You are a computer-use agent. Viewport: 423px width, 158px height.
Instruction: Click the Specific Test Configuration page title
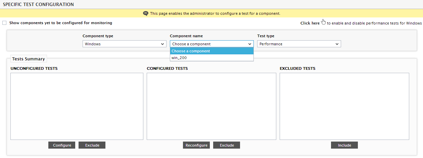point(38,4)
